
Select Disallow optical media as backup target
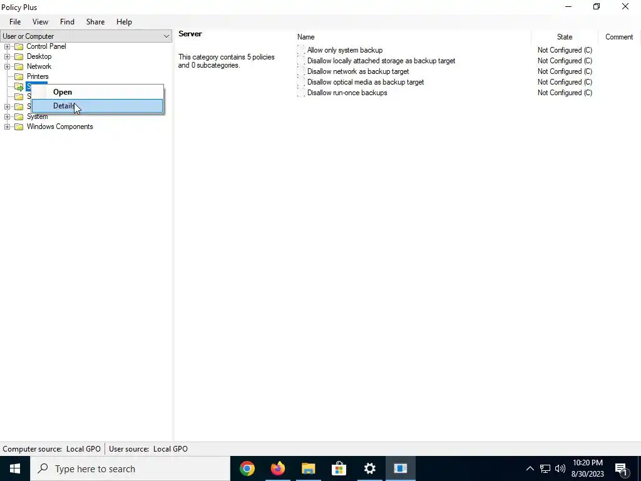(366, 82)
